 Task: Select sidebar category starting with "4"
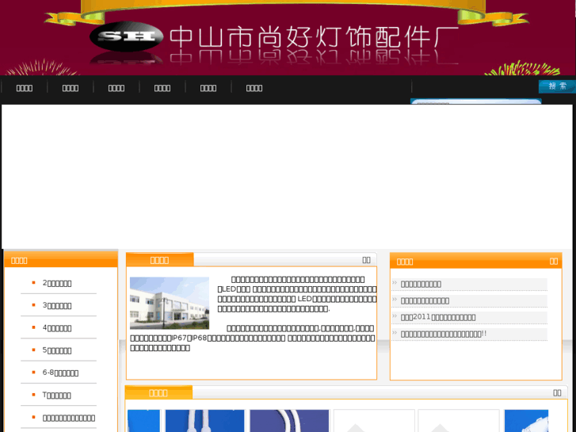coord(57,328)
